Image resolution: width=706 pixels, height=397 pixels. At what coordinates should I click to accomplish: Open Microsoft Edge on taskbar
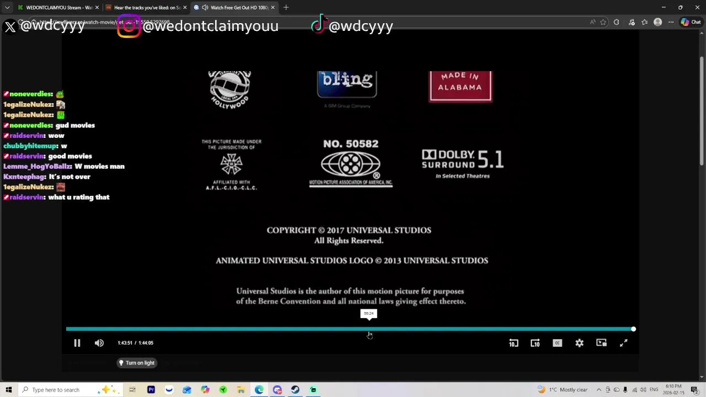259,390
